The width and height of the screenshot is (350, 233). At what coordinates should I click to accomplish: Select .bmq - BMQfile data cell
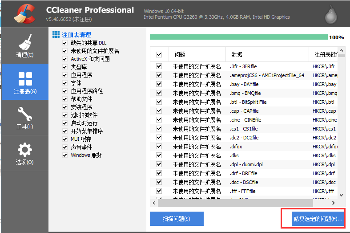click(x=245, y=93)
